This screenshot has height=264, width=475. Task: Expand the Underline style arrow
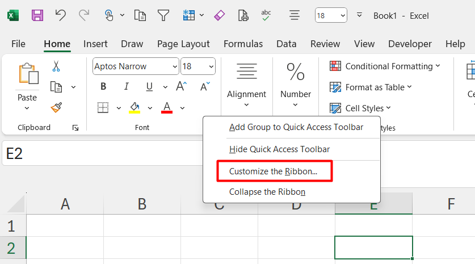pos(165,87)
